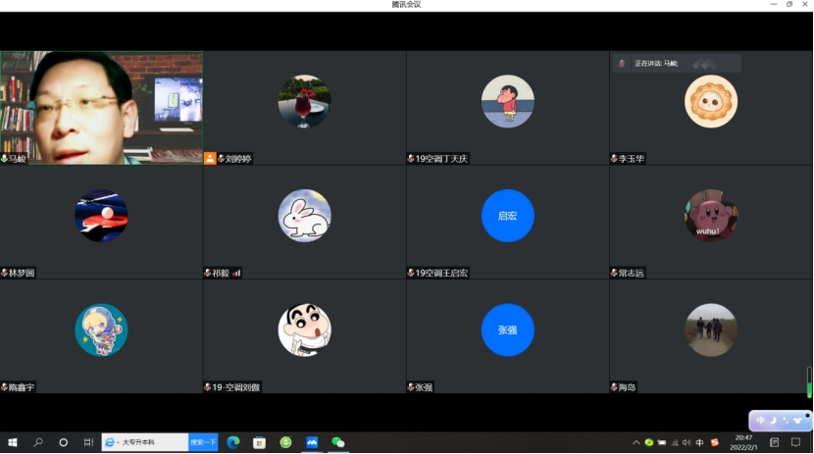Open the Windows notification center
This screenshot has width=814, height=454.
click(796, 442)
